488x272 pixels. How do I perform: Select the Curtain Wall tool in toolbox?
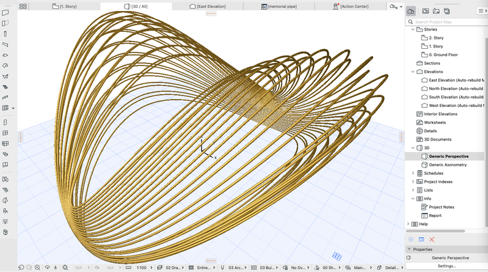(5, 108)
